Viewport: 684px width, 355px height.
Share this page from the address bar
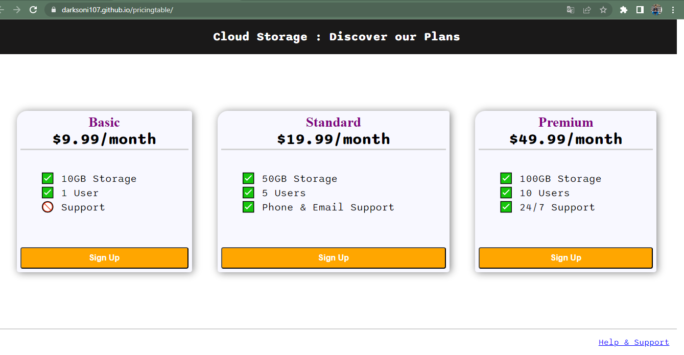587,10
